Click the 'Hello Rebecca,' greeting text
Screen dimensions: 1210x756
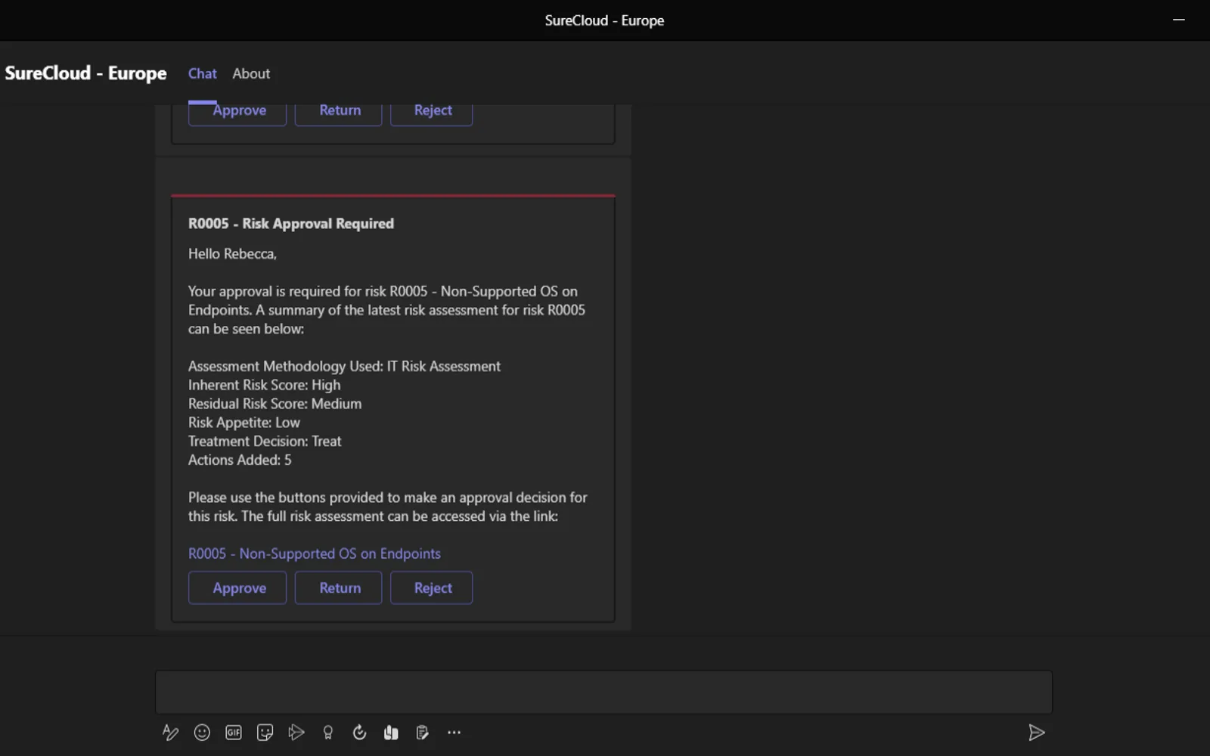coord(233,254)
